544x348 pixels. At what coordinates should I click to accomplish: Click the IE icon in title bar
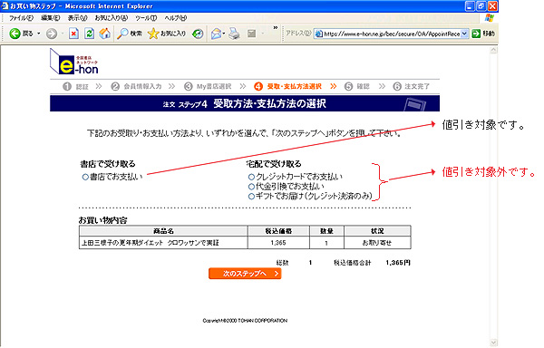(5, 6)
